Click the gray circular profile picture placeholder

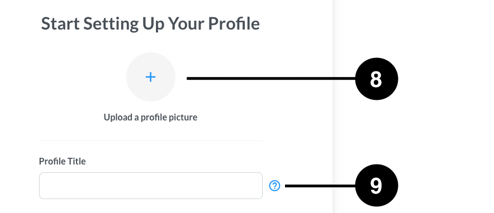150,77
